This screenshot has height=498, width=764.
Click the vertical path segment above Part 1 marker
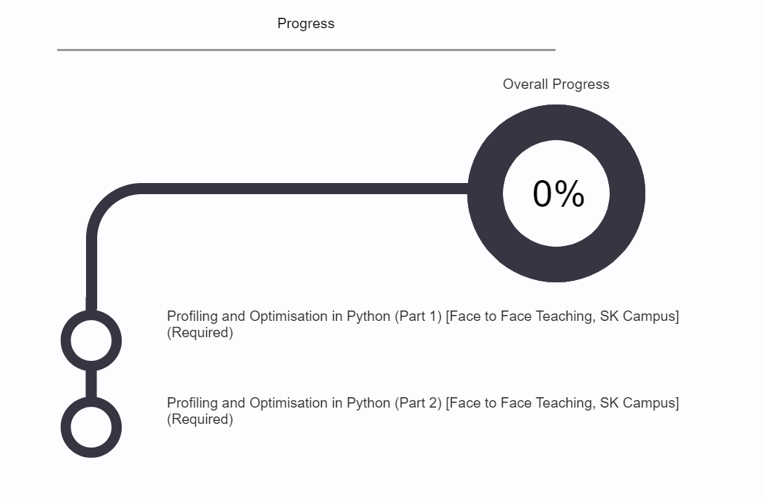91,274
